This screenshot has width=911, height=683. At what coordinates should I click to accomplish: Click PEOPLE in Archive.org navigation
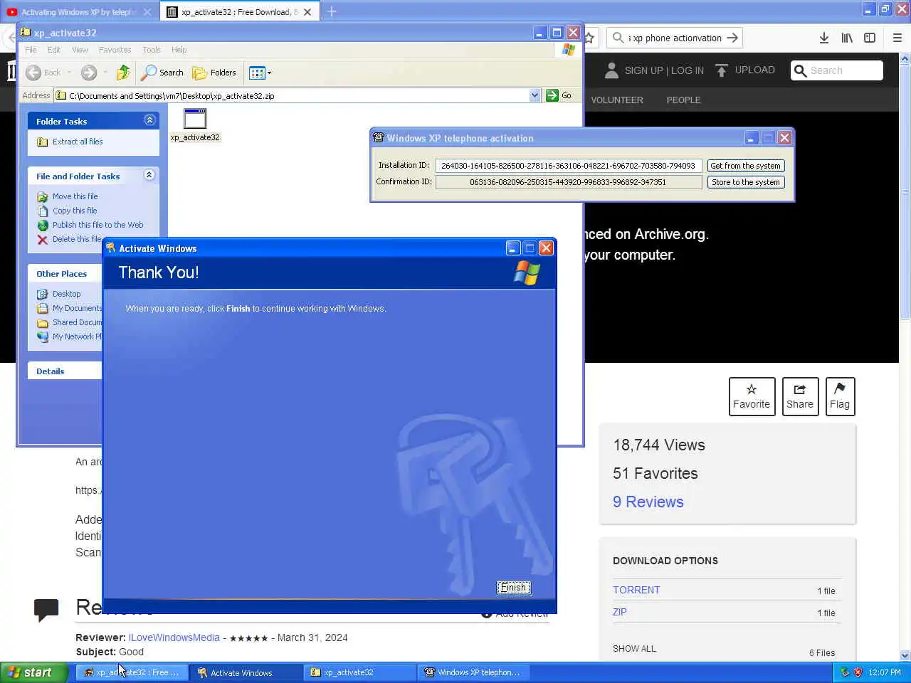pyautogui.click(x=683, y=100)
